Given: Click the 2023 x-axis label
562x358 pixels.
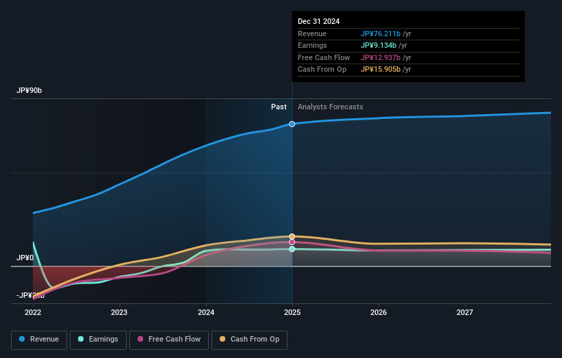Looking at the screenshot, I should click(119, 312).
